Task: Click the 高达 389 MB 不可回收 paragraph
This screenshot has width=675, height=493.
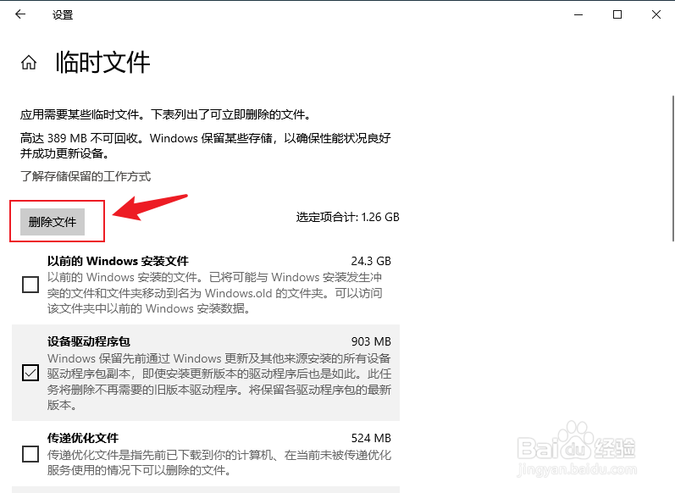Action: pyautogui.click(x=206, y=146)
